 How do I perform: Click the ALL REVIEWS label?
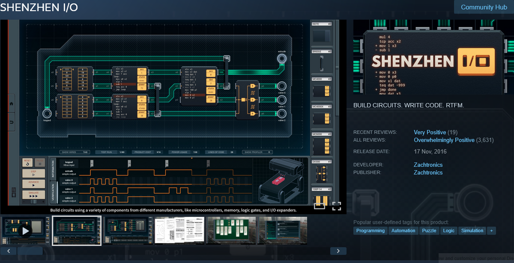coord(370,140)
